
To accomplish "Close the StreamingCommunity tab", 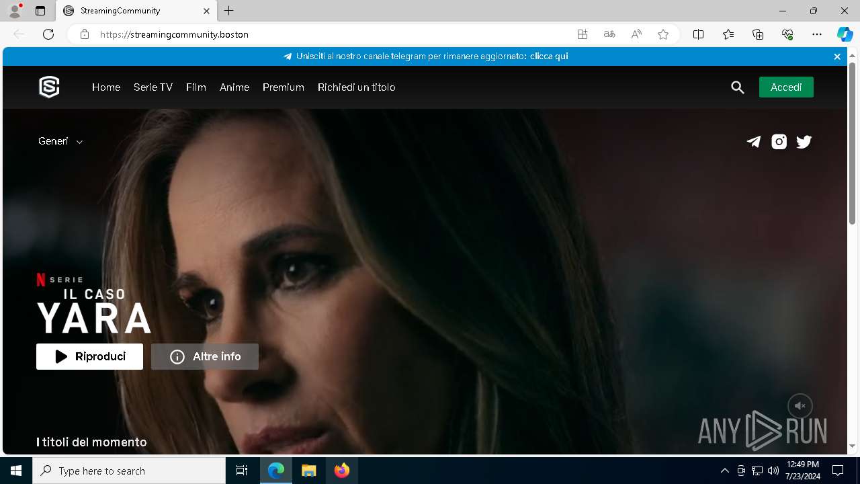I will click(207, 11).
